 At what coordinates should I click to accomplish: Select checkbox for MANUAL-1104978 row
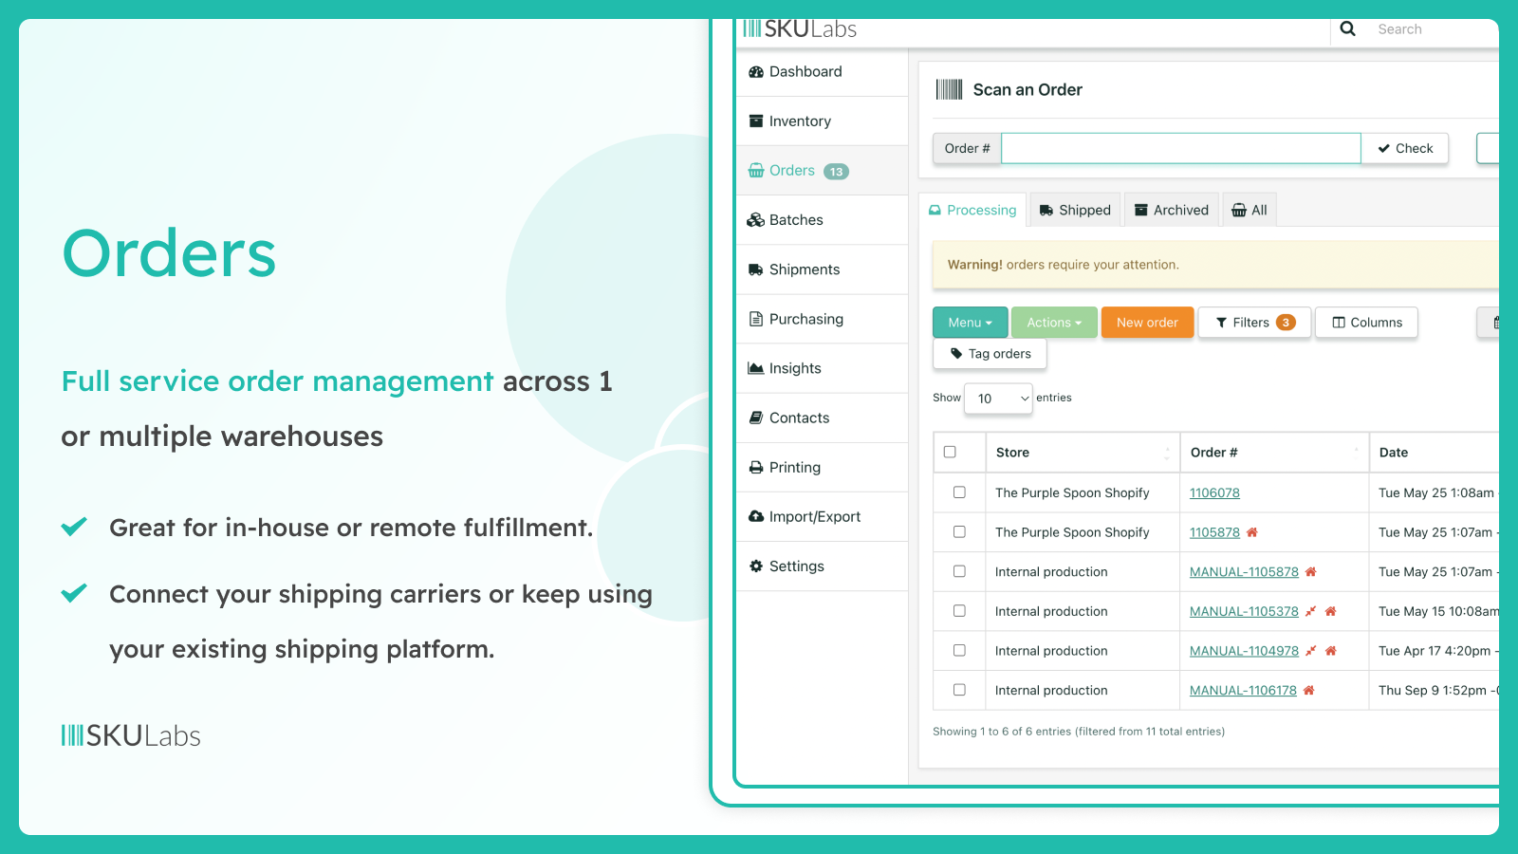(x=959, y=651)
